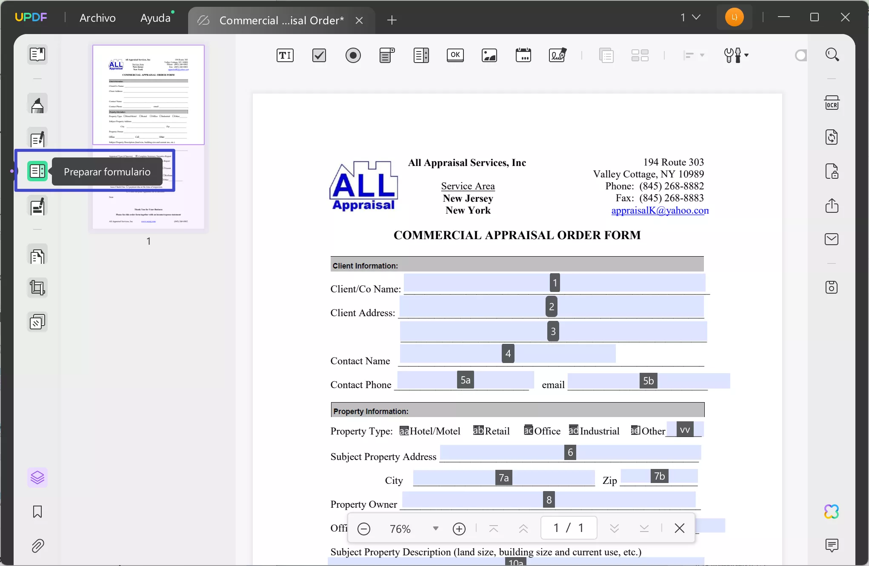
Task: Toggle the preview switch in toolbar
Action: [801, 55]
